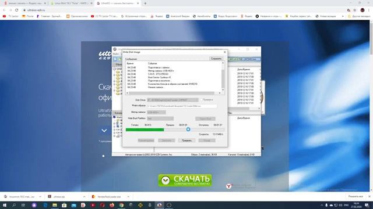Click Сохранить in Write Disk Image dialog
Viewport: 373px width, 209px height.
[x=216, y=58]
